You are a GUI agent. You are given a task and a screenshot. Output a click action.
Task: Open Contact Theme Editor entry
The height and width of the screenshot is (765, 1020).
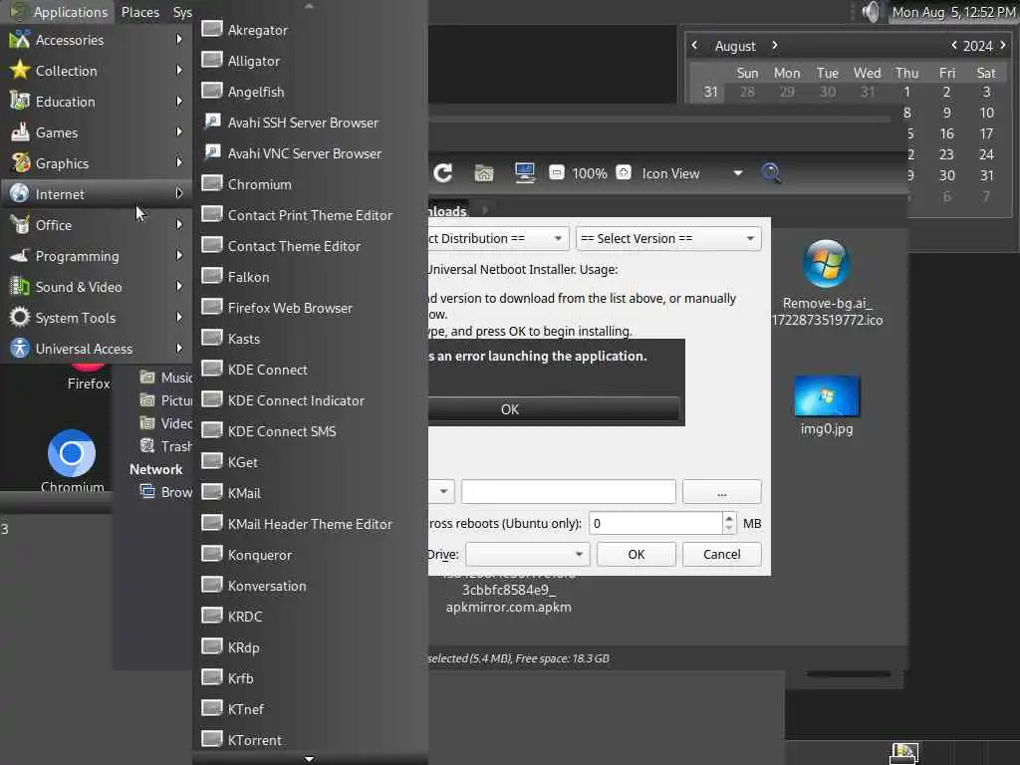310,246
